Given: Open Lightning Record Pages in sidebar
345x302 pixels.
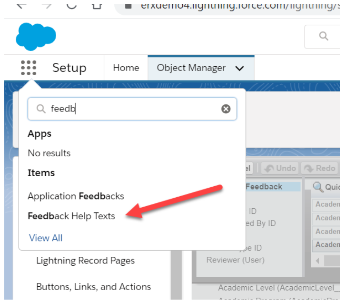Looking at the screenshot, I should coord(85,261).
